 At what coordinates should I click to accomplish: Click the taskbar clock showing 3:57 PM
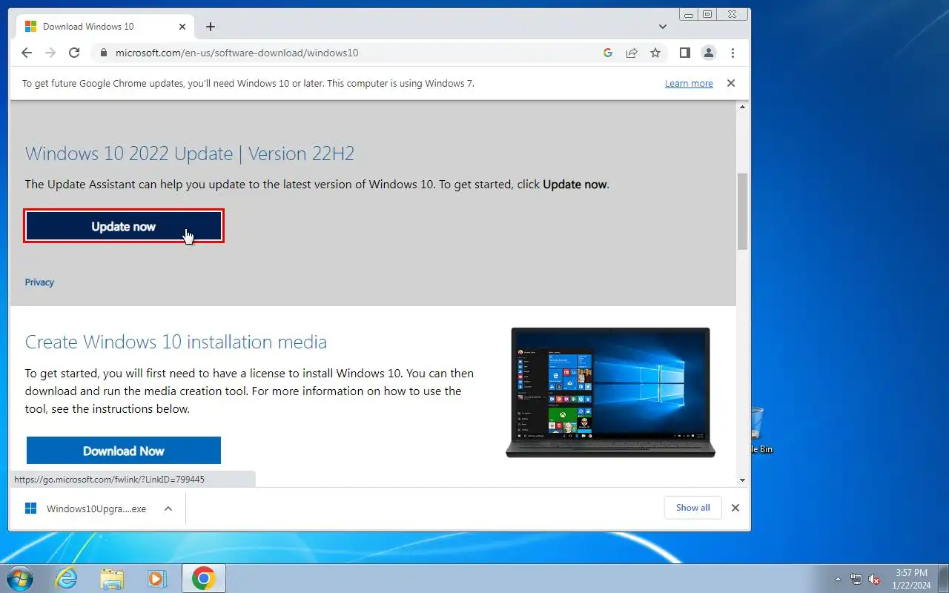tap(912, 579)
